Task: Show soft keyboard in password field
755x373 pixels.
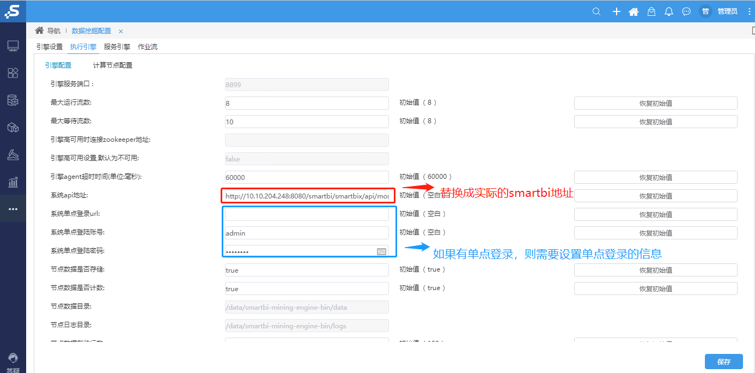Action: [381, 251]
